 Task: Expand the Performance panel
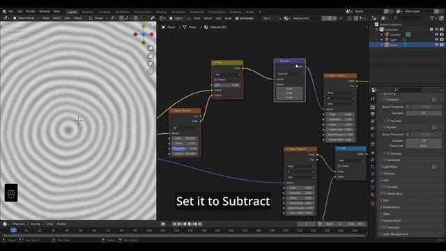pos(392,207)
